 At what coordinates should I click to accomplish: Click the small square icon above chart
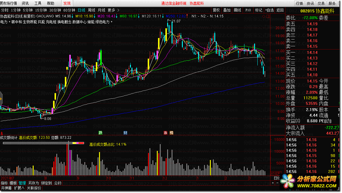click(x=268, y=17)
